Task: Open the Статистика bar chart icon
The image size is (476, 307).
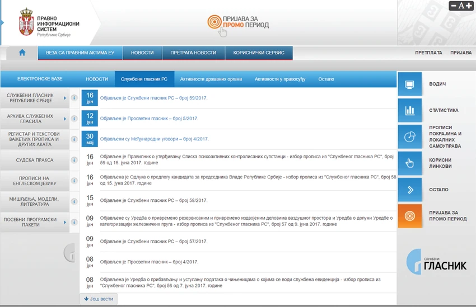Action: click(x=409, y=110)
